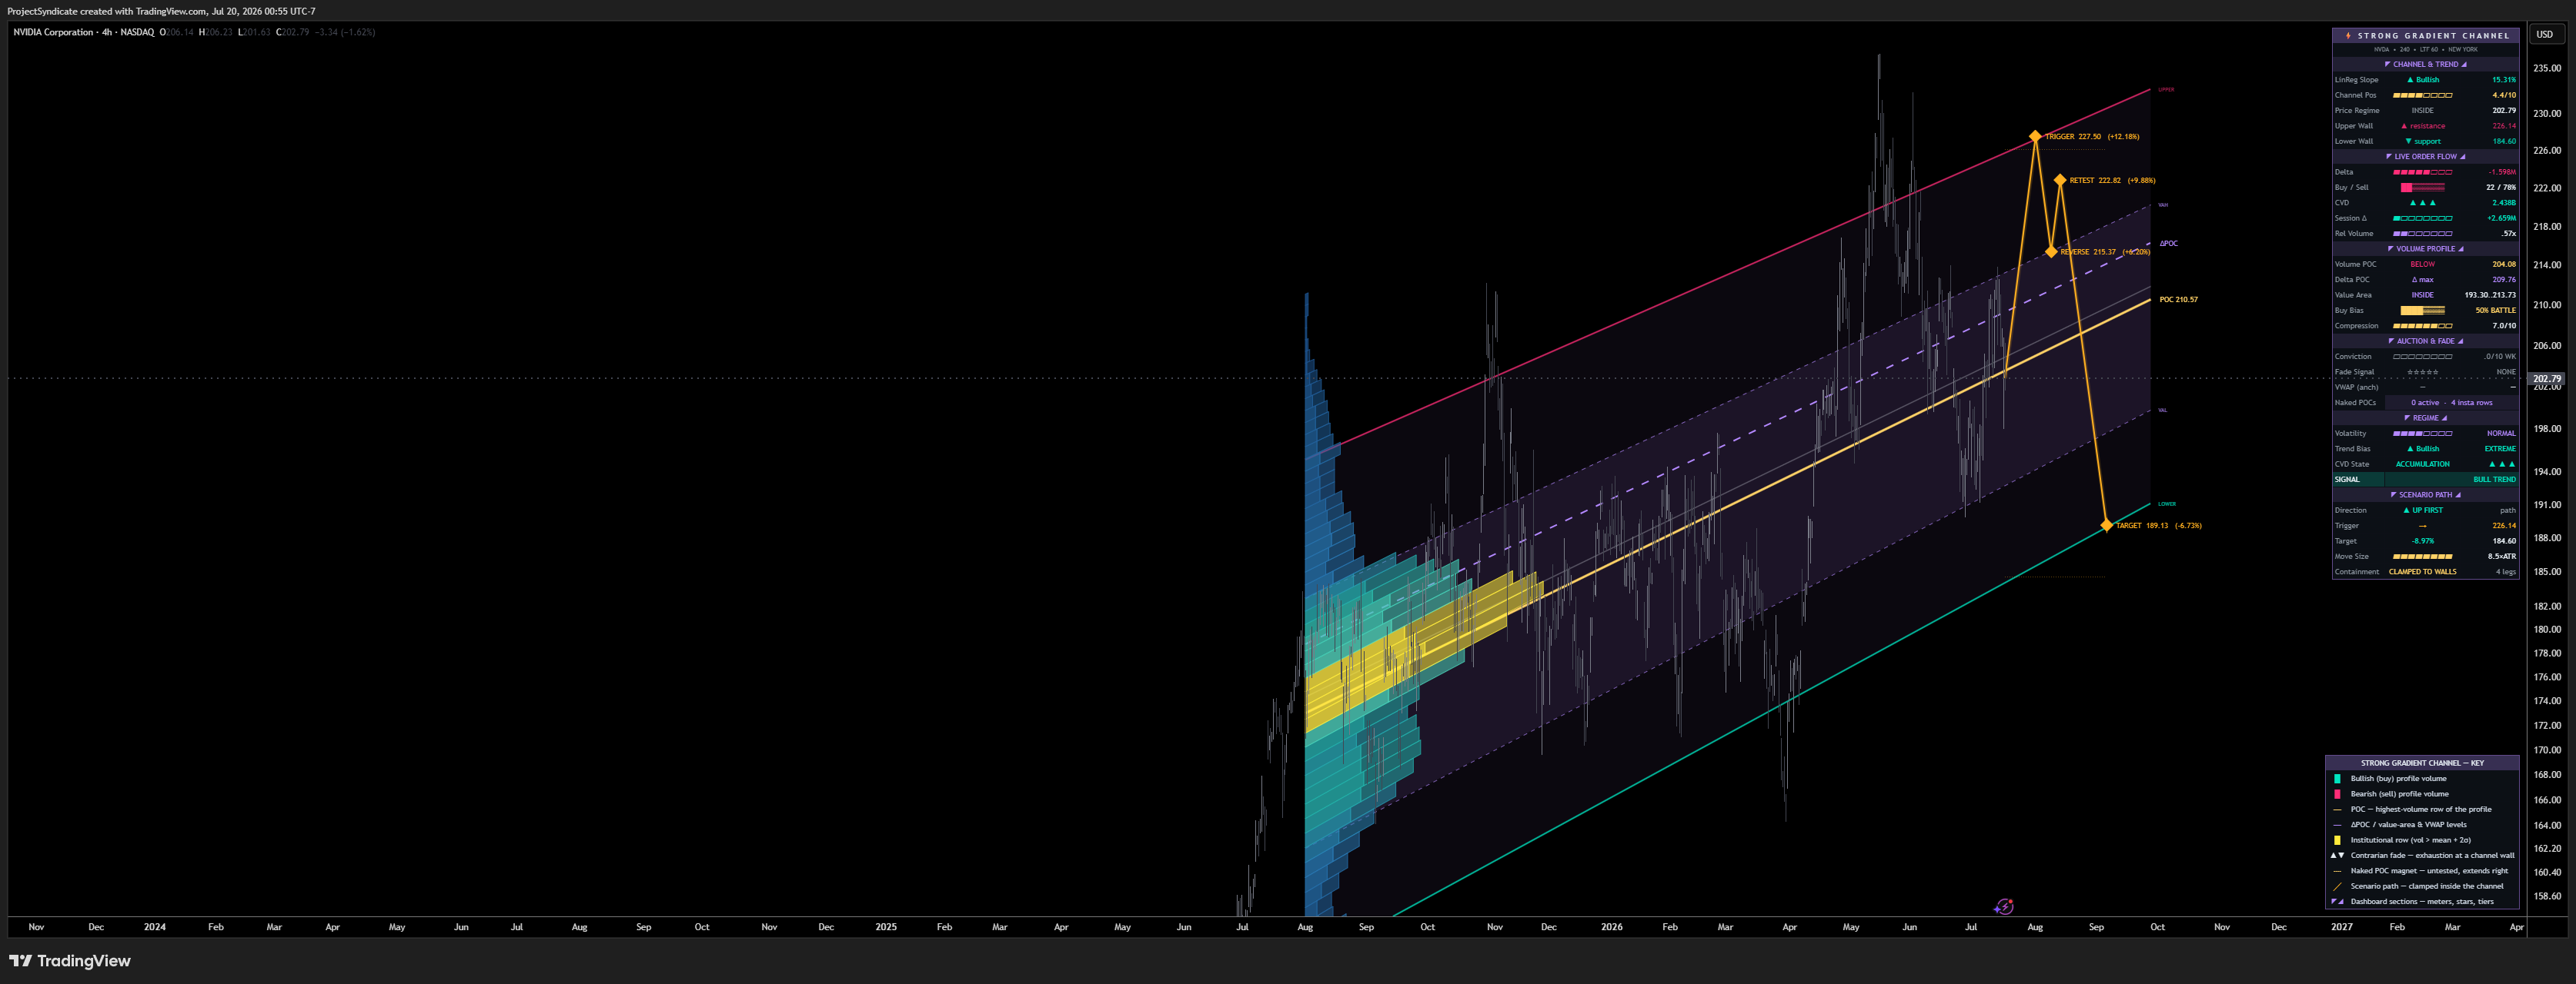This screenshot has width=2576, height=984.
Task: Click the purple lightning event icon near July
Action: click(x=2003, y=906)
